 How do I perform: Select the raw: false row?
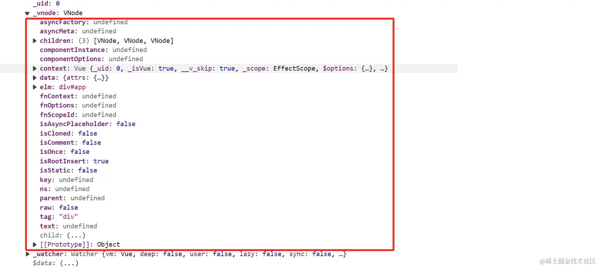[59, 208]
